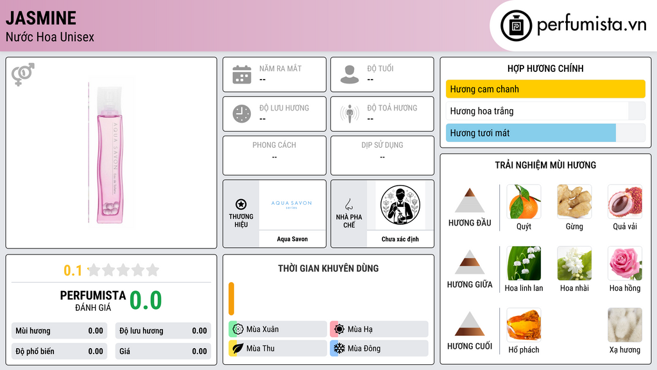
Task: Click the Độ phổ biến 0.00 rating row
Action: (60, 351)
